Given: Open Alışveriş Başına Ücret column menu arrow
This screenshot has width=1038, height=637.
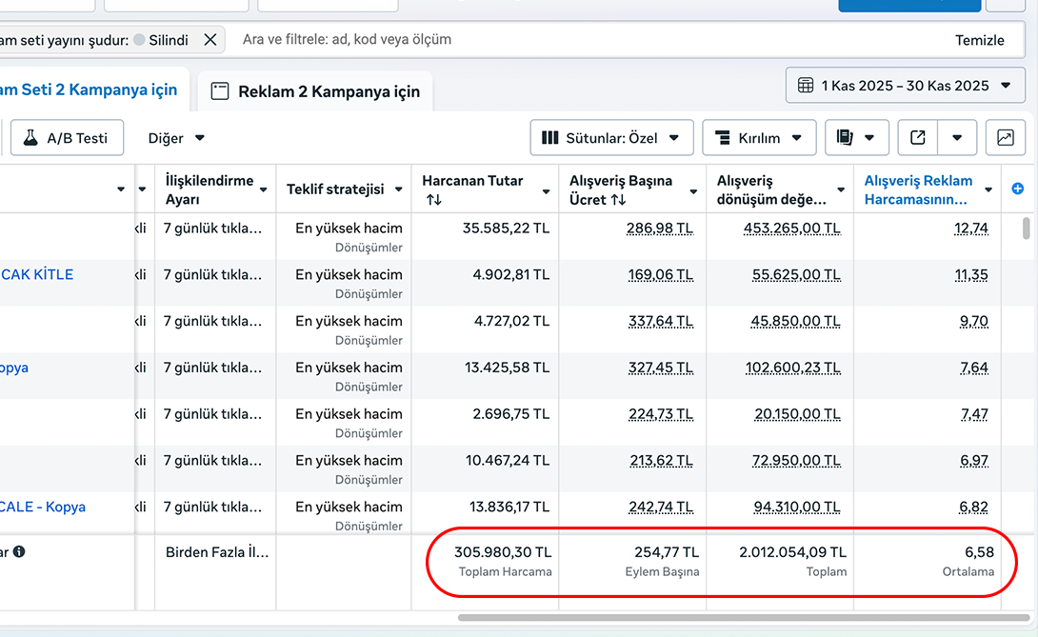Looking at the screenshot, I should [x=694, y=190].
